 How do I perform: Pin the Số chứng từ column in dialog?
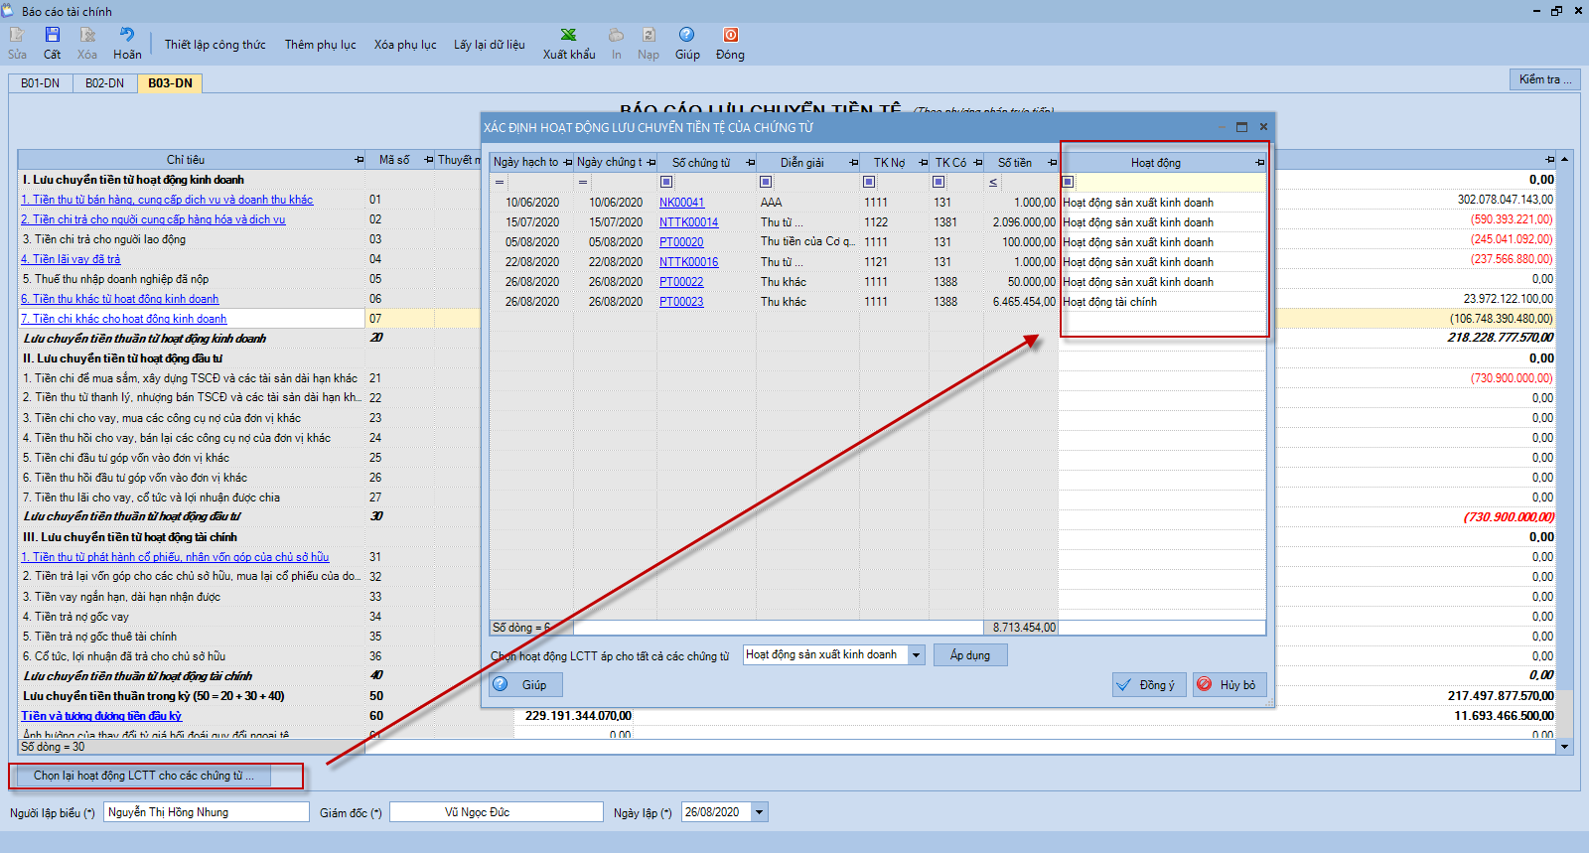[x=750, y=163]
